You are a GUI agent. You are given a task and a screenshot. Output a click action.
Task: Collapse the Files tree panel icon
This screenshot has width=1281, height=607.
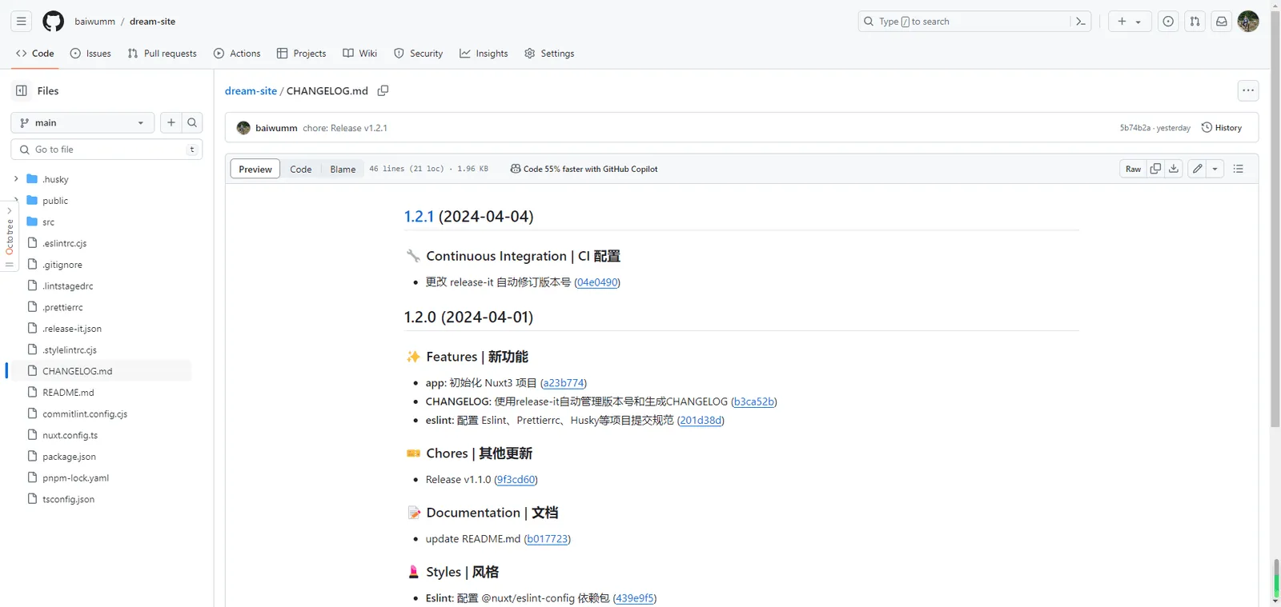pyautogui.click(x=22, y=91)
